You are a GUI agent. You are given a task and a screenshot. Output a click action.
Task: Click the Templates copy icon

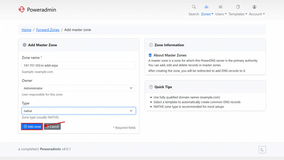[238, 7]
